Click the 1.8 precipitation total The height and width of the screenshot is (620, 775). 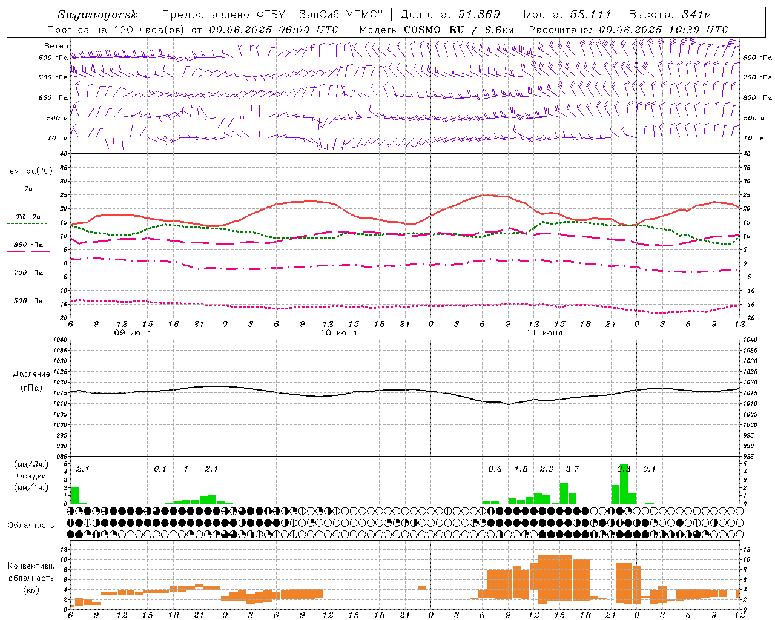(521, 469)
